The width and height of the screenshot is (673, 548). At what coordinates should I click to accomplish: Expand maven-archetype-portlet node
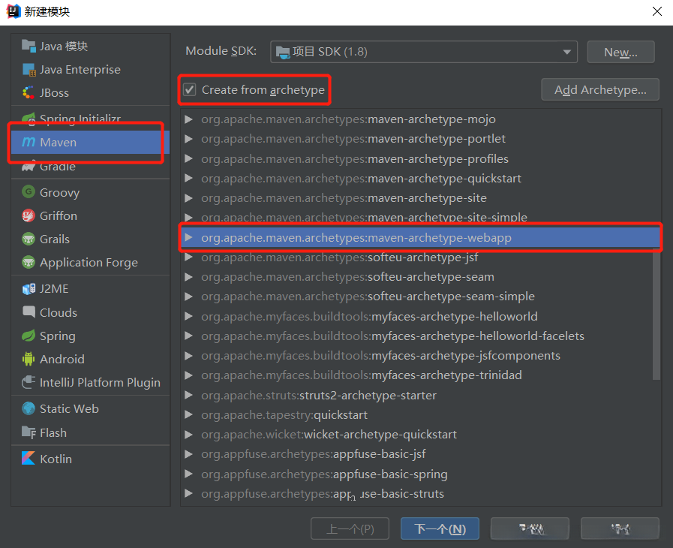pyautogui.click(x=188, y=139)
